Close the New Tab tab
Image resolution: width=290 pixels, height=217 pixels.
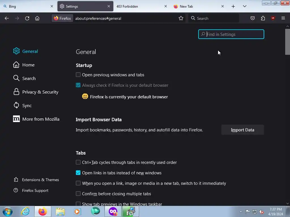click(x=223, y=6)
